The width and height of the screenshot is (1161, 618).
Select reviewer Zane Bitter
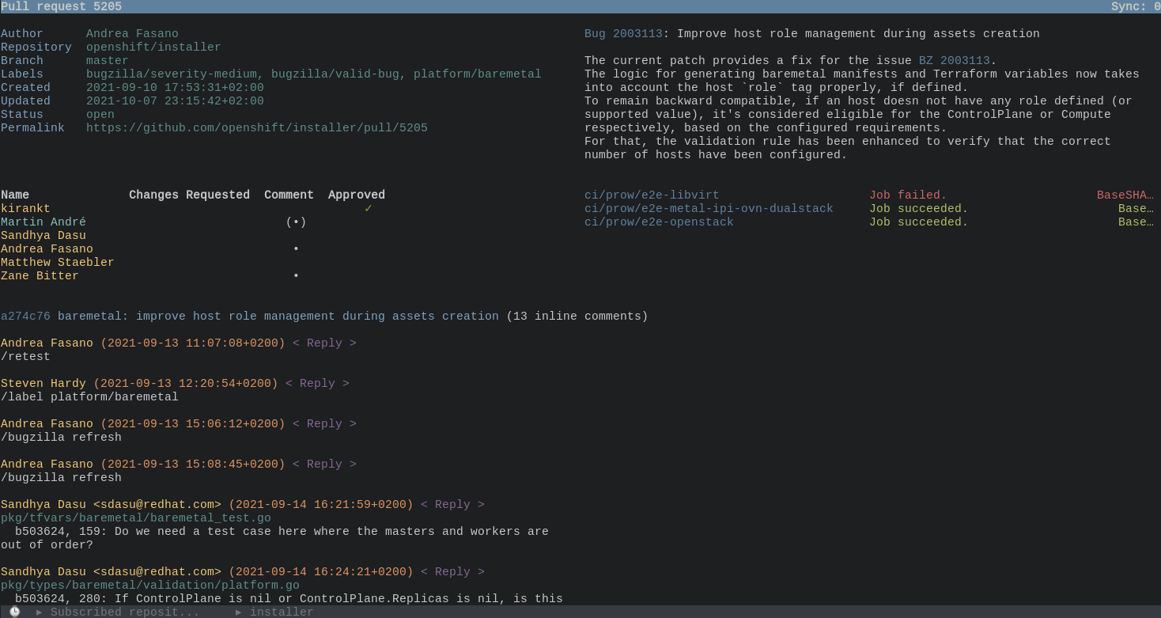pos(40,276)
